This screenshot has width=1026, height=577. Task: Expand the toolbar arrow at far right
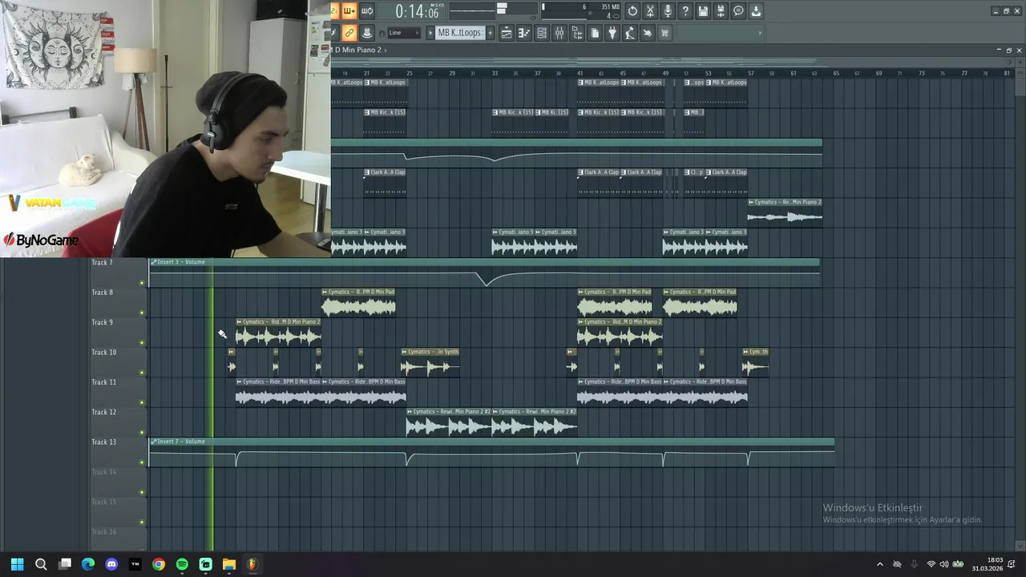point(759,33)
